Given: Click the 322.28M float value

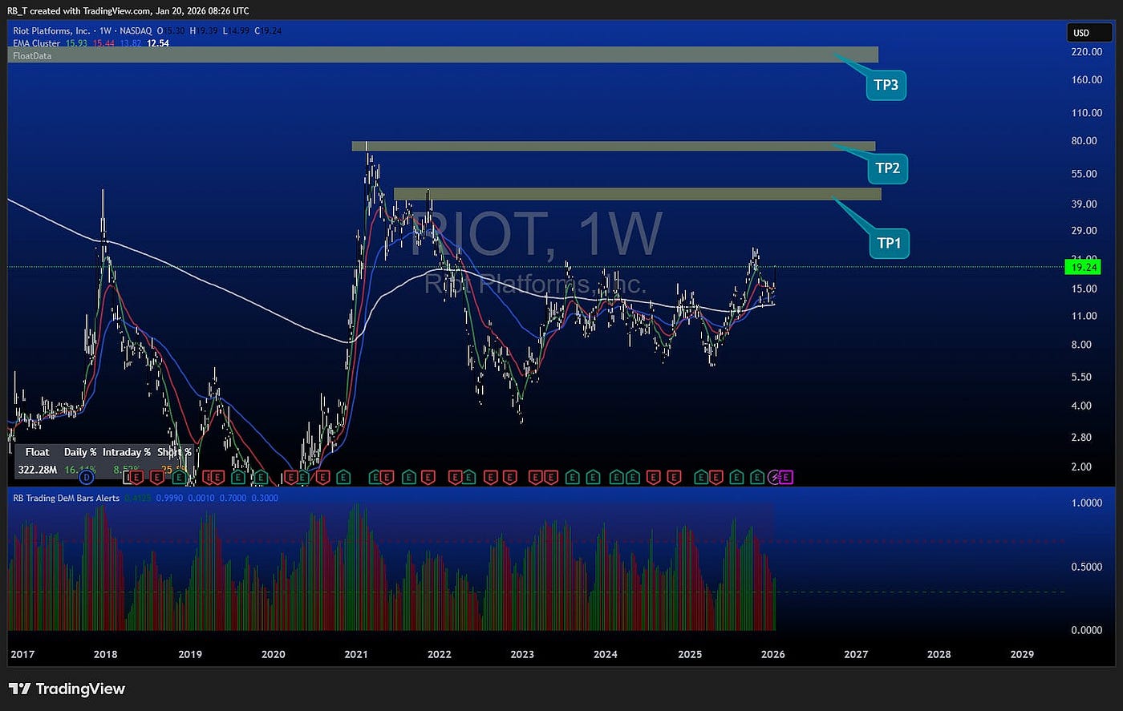Looking at the screenshot, I should tap(38, 470).
